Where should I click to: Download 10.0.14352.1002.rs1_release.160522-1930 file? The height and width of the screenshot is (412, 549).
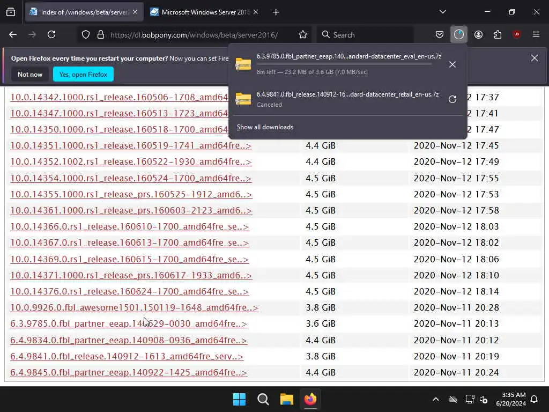(131, 161)
